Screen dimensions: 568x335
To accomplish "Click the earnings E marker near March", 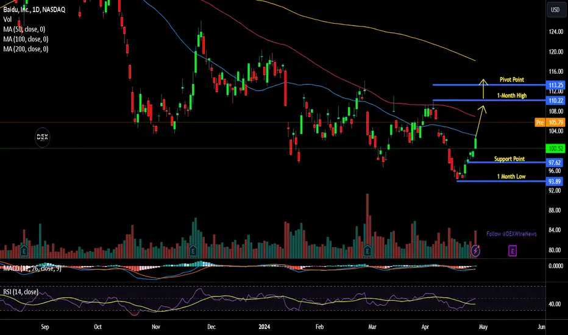I will (367, 250).
